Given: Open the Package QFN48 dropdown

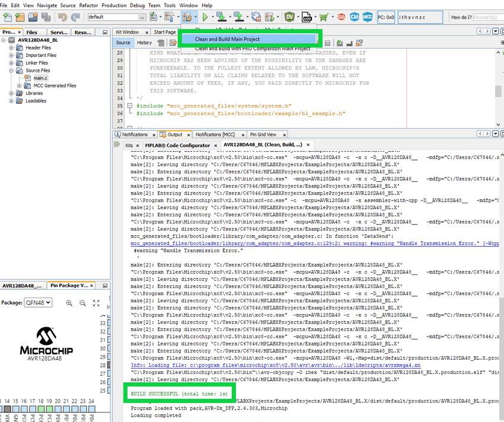Looking at the screenshot, I should coord(38,302).
